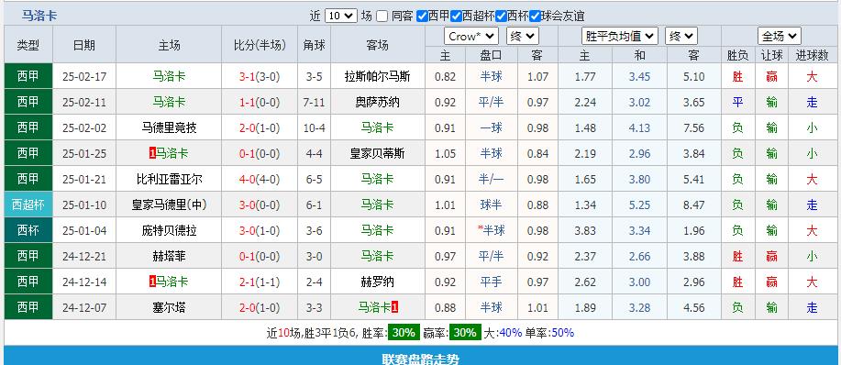Open the 近 10 场 match count dropdown
The height and width of the screenshot is (365, 841).
(x=340, y=17)
